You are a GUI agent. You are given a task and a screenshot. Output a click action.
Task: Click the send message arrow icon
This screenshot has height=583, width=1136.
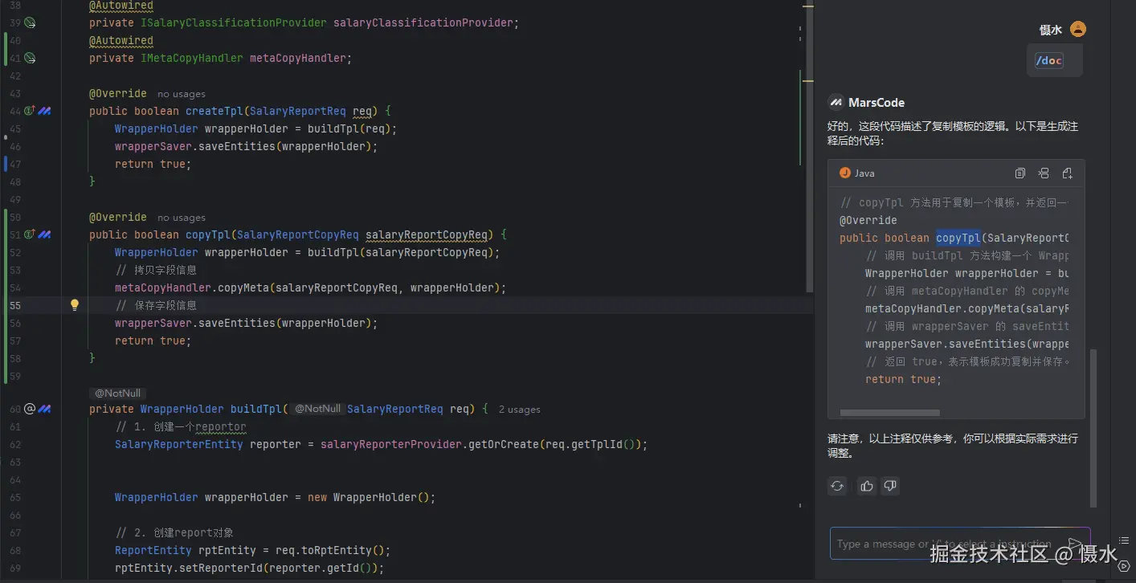tap(1074, 544)
